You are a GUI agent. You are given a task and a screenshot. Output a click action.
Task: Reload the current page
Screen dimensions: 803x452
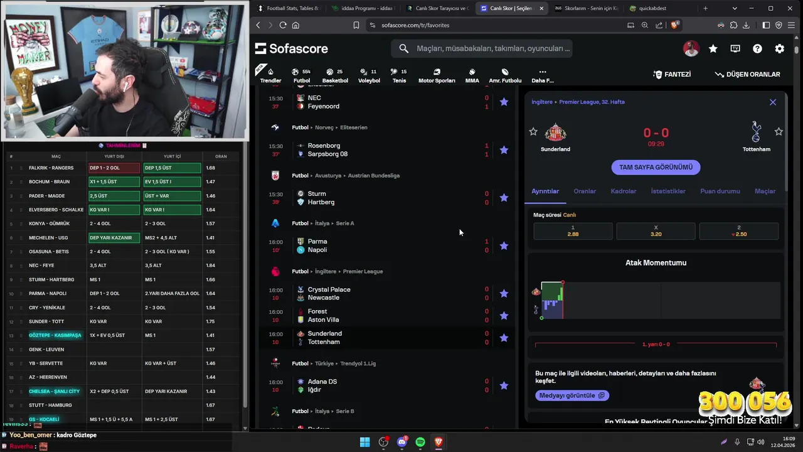click(x=283, y=25)
